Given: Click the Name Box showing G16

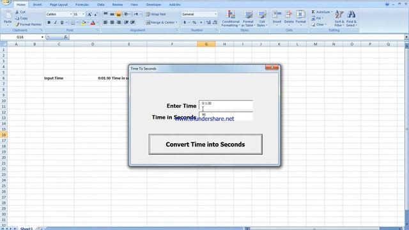Looking at the screenshot, I should [20, 37].
